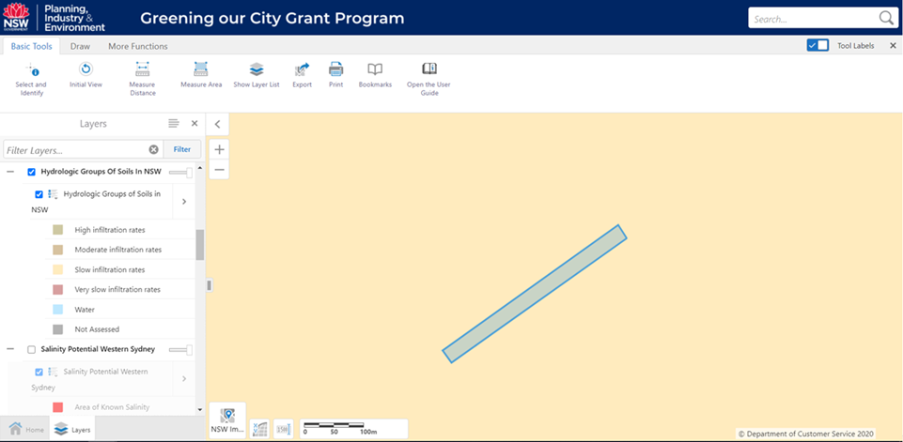The width and height of the screenshot is (903, 442).
Task: Click the search magnifier icon
Action: click(x=886, y=19)
